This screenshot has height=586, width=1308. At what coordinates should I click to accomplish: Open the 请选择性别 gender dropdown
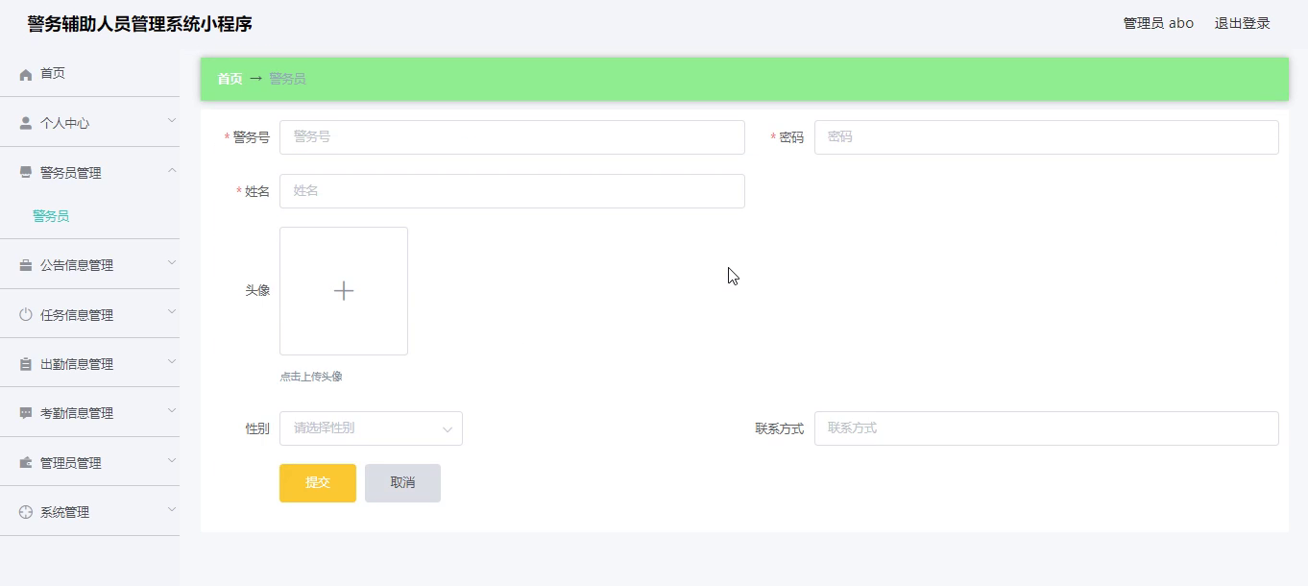pyautogui.click(x=371, y=428)
